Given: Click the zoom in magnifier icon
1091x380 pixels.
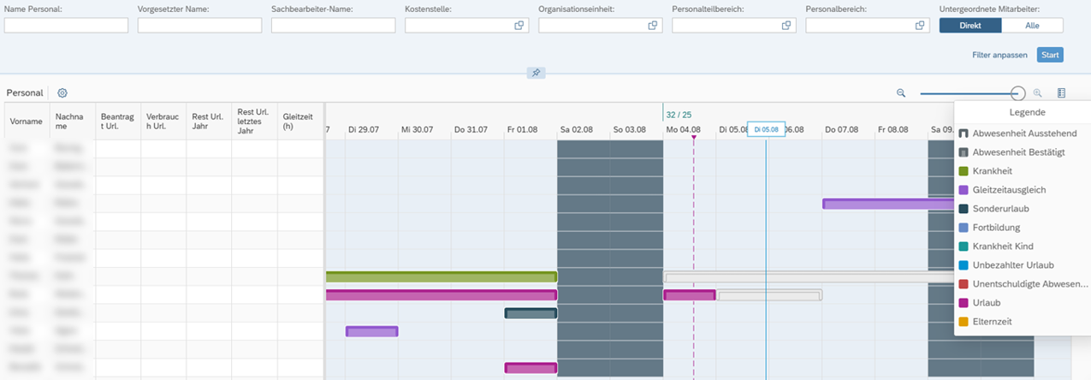Looking at the screenshot, I should (x=1038, y=92).
